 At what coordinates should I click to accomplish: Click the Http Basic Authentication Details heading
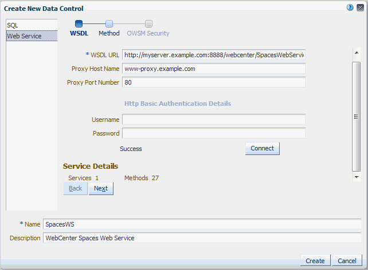pyautogui.click(x=178, y=104)
